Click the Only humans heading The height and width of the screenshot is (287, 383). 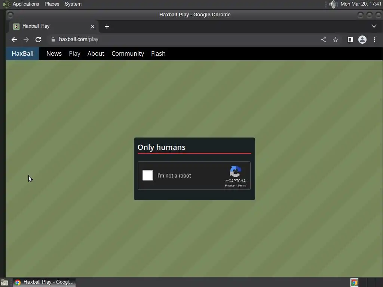point(162,147)
